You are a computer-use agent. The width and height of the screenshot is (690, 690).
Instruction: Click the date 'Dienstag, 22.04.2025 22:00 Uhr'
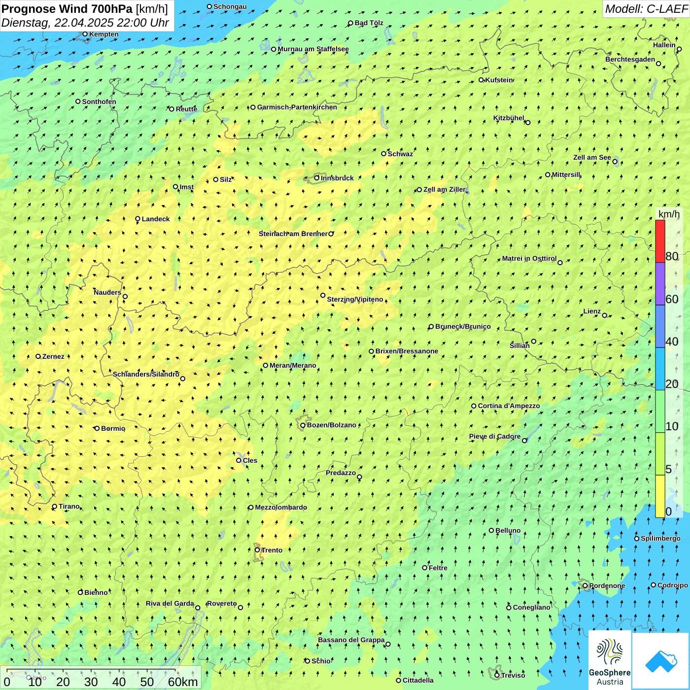pyautogui.click(x=85, y=23)
